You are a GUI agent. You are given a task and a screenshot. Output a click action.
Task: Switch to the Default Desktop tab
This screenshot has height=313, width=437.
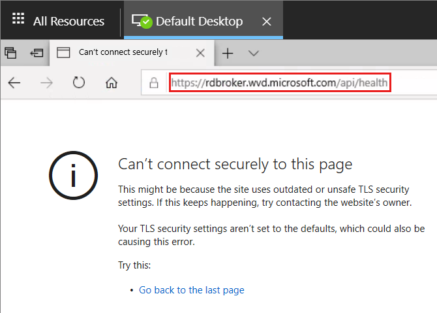coord(198,22)
